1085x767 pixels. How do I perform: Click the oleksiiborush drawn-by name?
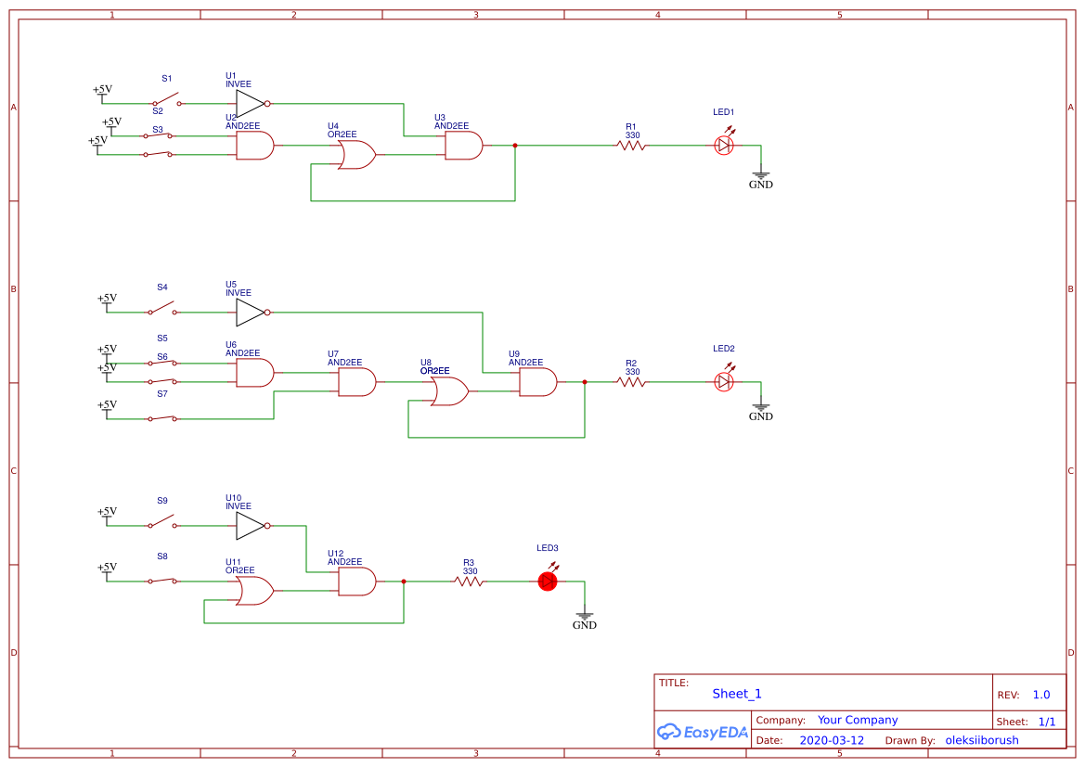[981, 740]
